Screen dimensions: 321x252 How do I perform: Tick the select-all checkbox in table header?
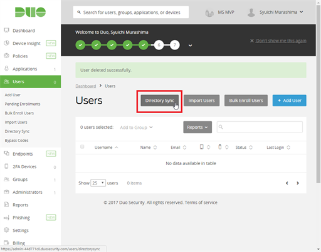click(x=82, y=147)
